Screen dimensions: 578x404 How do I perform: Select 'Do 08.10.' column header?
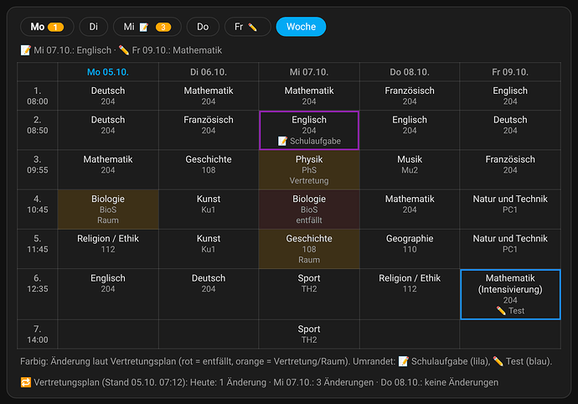(x=410, y=72)
